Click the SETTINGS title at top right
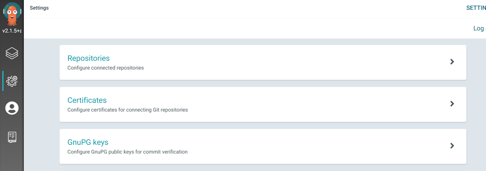The image size is (486, 171). [x=476, y=8]
